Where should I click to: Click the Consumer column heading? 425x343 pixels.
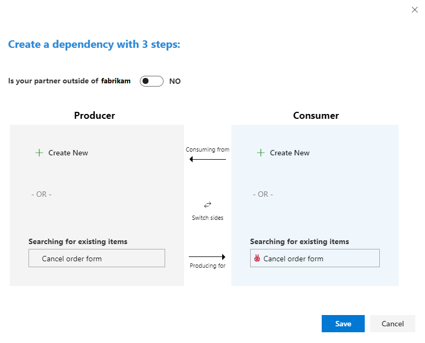316,116
